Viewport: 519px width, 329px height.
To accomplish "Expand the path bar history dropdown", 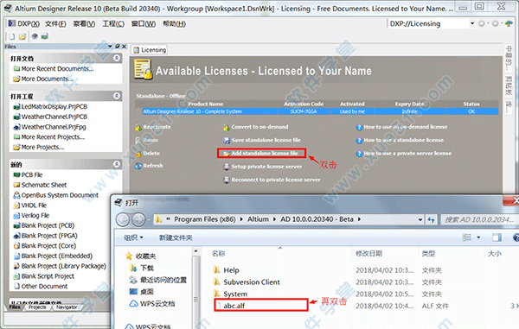I will 420,219.
